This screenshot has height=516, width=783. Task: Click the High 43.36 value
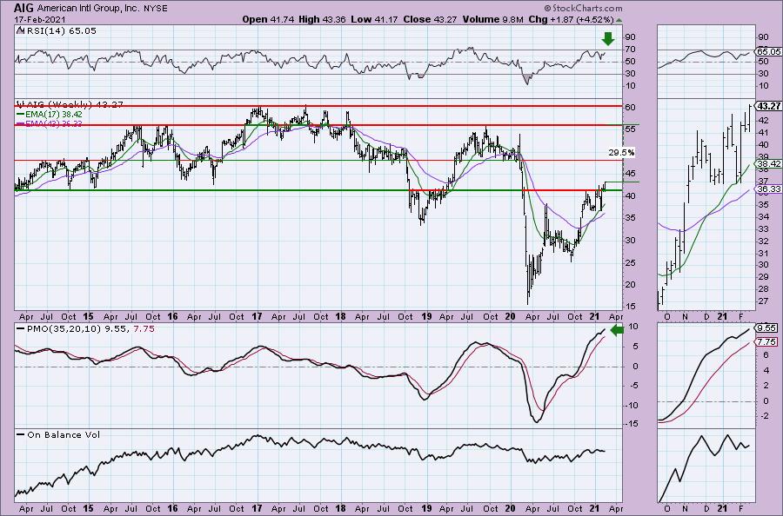(323, 19)
